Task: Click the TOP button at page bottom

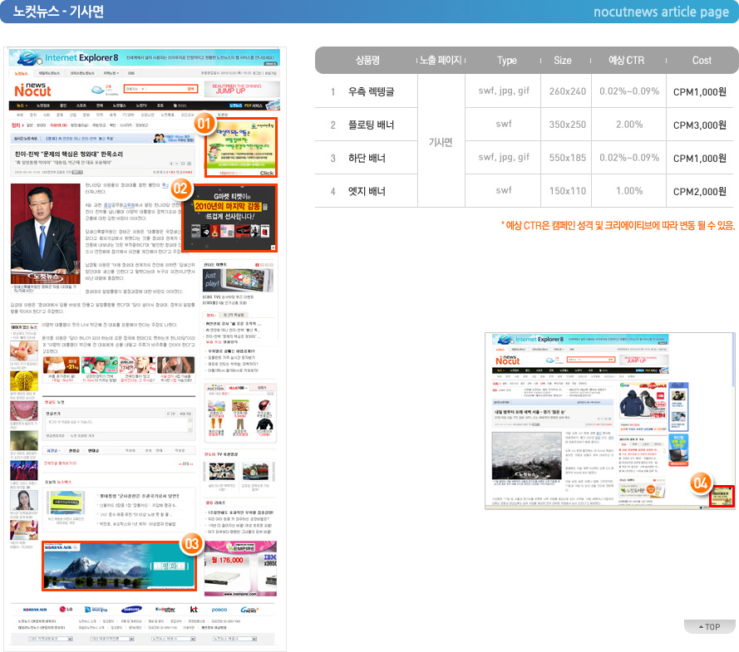Action: [x=709, y=626]
